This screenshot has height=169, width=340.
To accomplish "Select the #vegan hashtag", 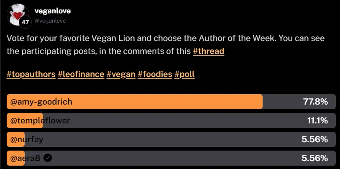I will point(121,74).
